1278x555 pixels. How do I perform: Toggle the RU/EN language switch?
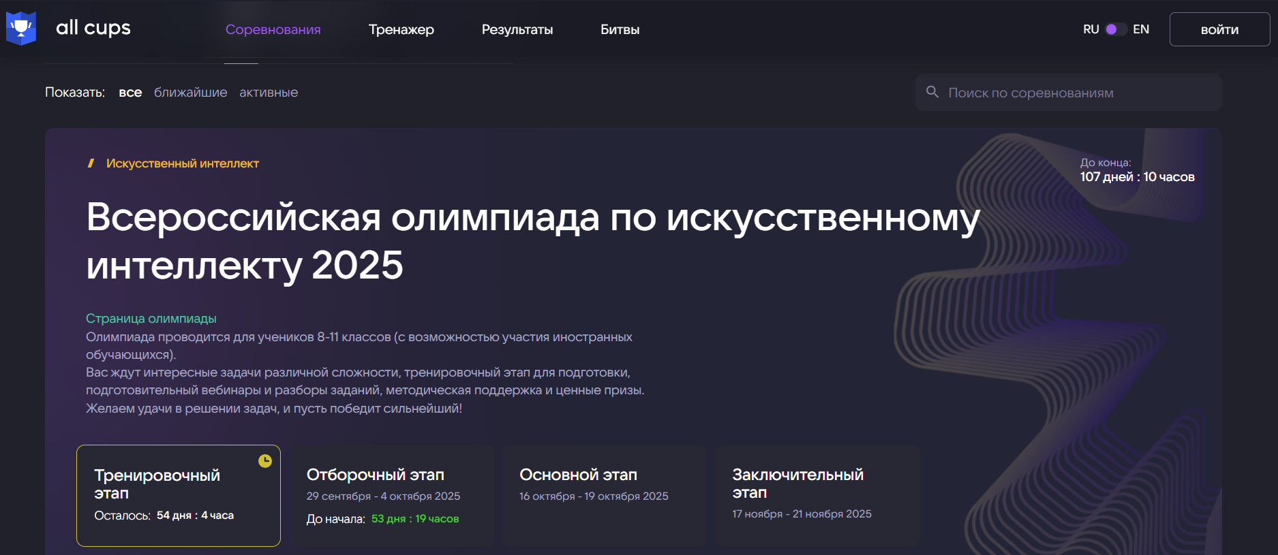(1115, 29)
